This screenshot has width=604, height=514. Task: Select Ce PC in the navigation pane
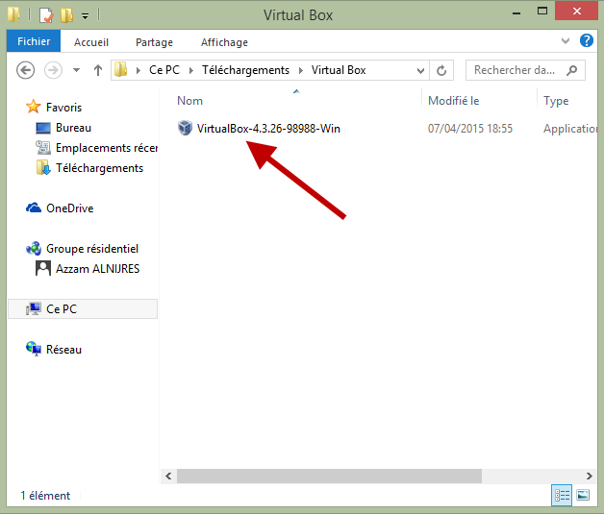click(x=83, y=309)
